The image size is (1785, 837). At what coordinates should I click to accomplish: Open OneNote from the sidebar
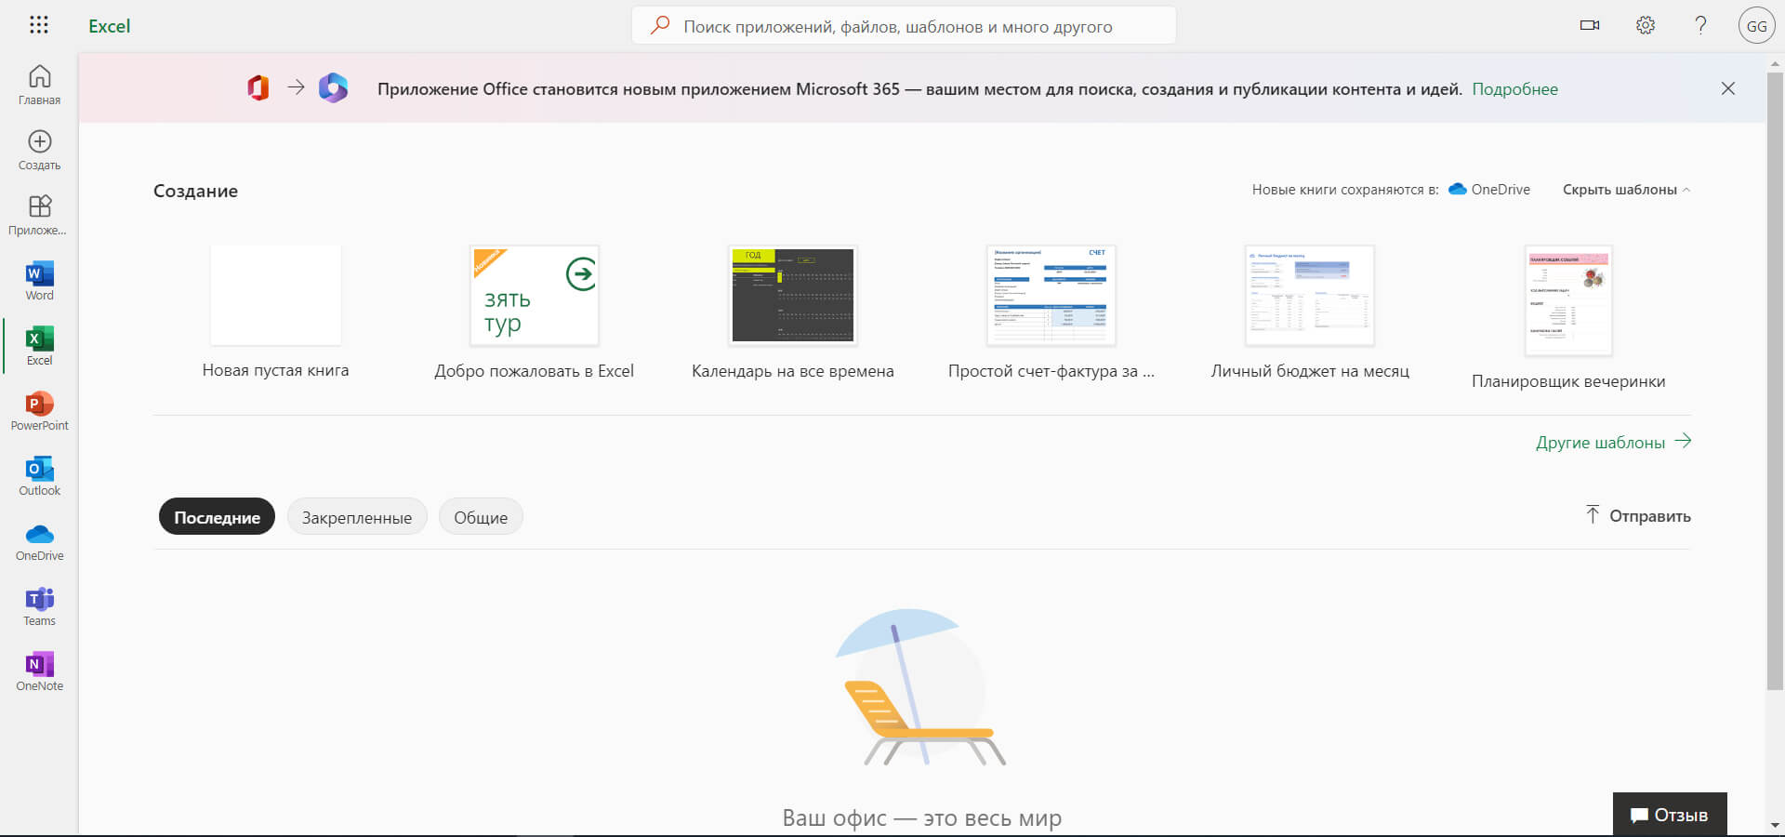(x=38, y=671)
